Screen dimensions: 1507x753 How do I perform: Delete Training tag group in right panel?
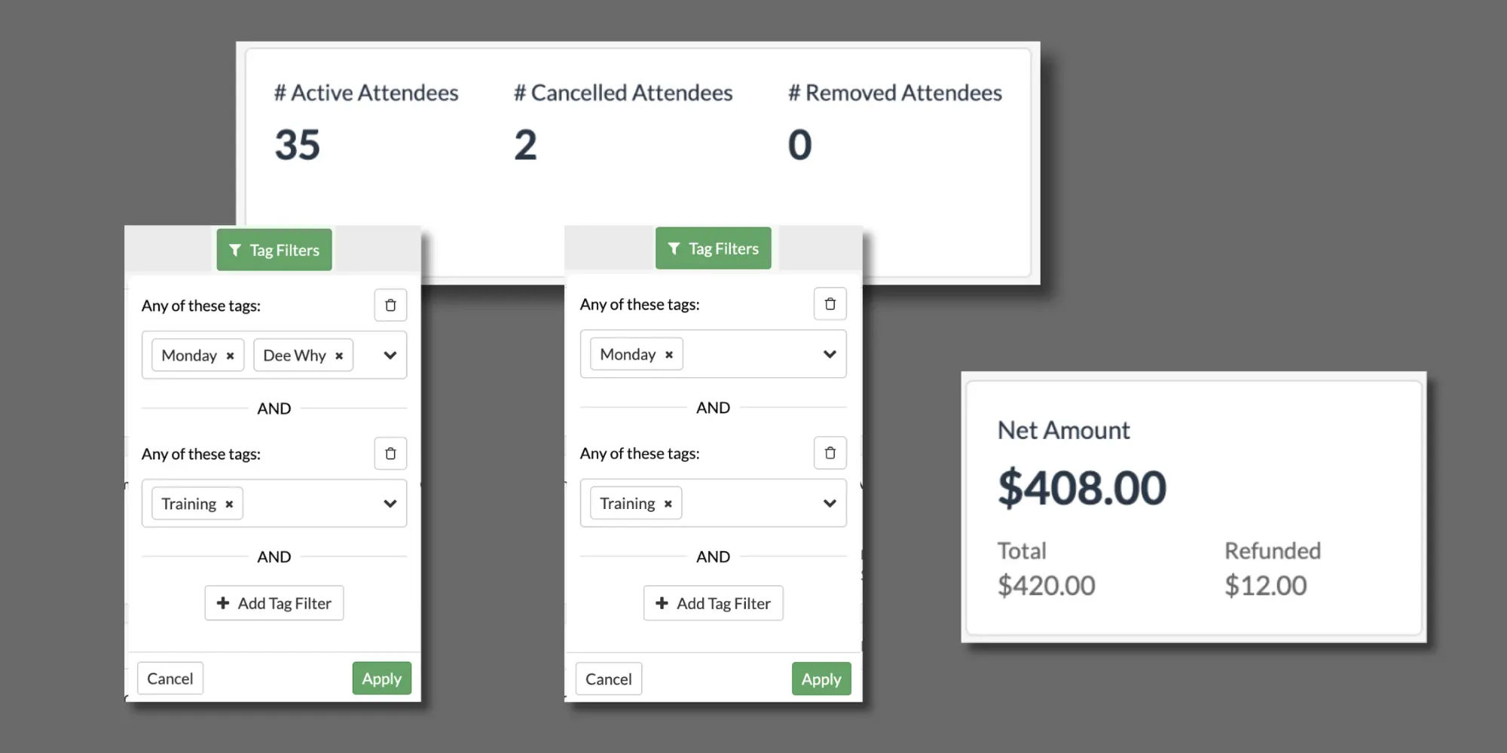830,453
